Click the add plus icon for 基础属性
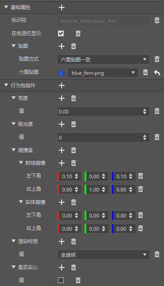 tap(62, 7)
